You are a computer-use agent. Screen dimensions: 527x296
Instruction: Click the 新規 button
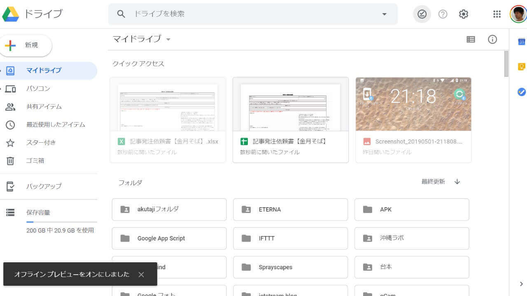(26, 45)
